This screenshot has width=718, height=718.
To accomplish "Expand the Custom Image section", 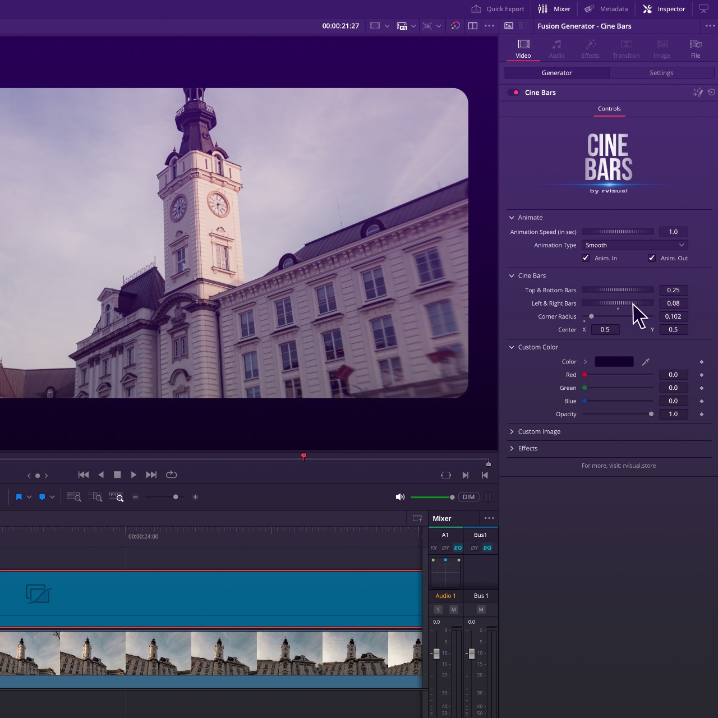I will pos(538,431).
